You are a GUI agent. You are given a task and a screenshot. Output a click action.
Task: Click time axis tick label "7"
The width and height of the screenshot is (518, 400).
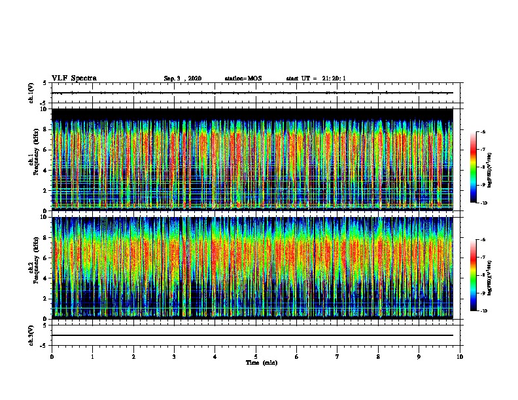[x=337, y=357]
